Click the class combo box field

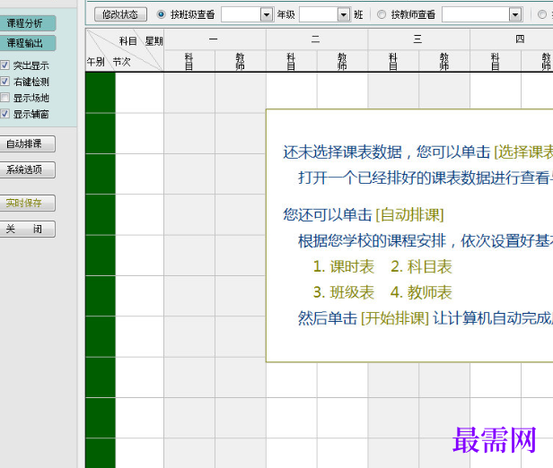click(x=325, y=14)
